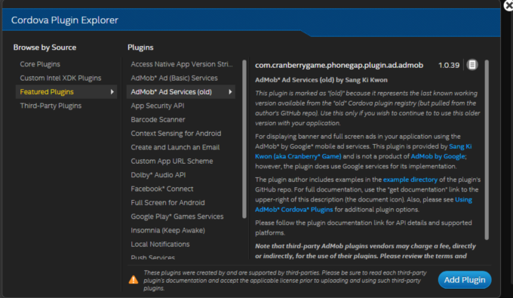This screenshot has width=513, height=298.
Task: Choose Local Notifications plugin
Action: coord(160,244)
